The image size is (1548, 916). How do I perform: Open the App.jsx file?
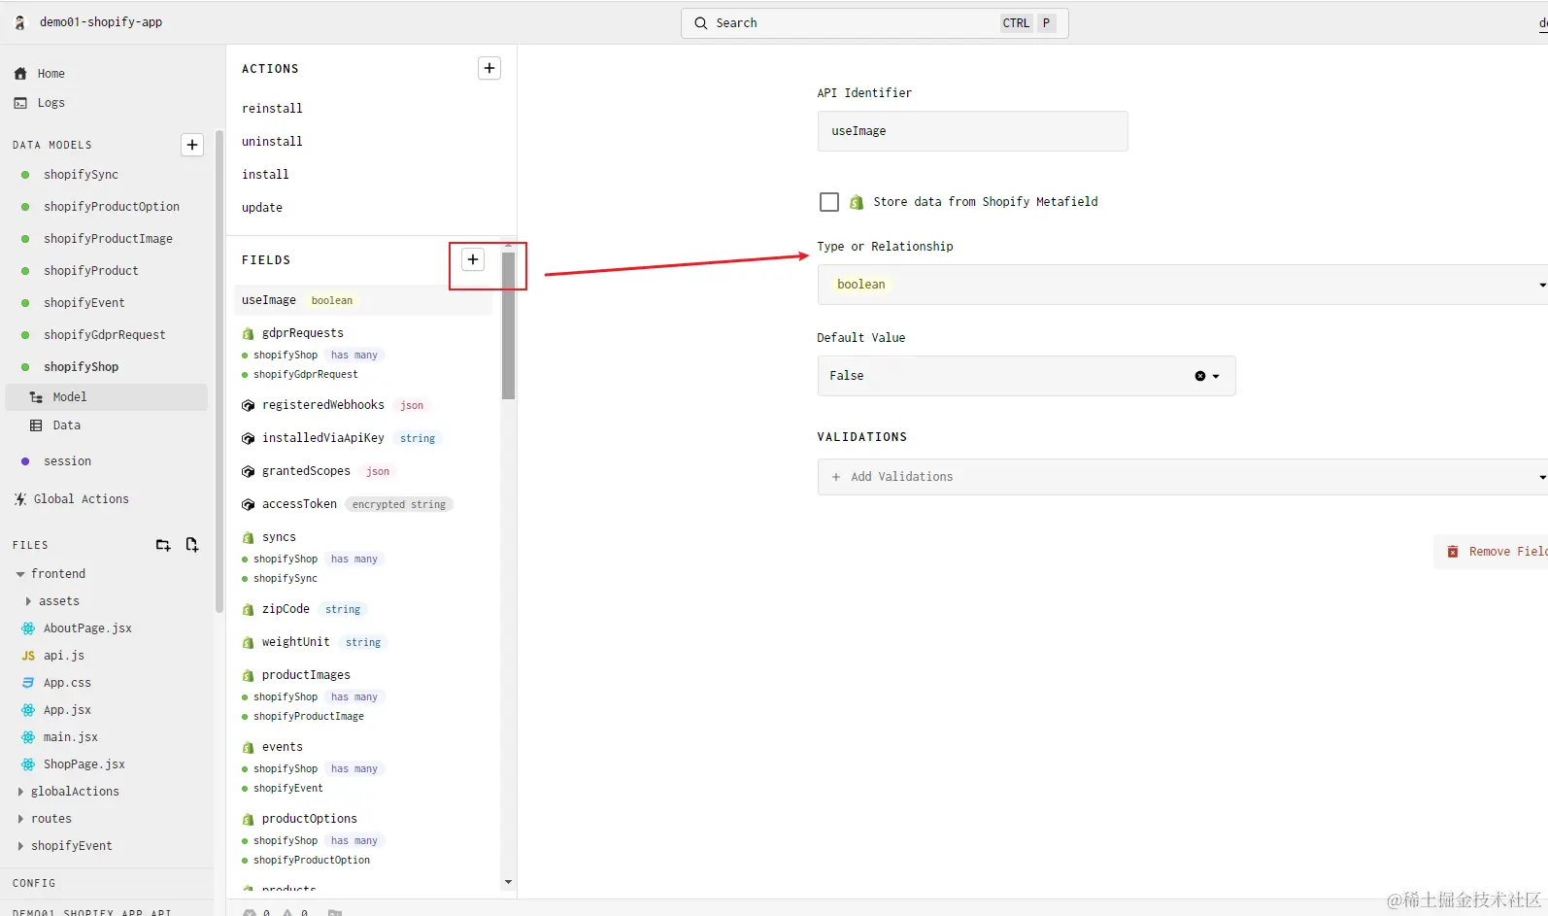[67, 710]
